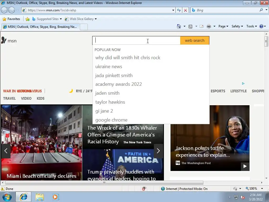269x202 pixels.
Task: Open the Tools menu
Action: coord(251,26)
